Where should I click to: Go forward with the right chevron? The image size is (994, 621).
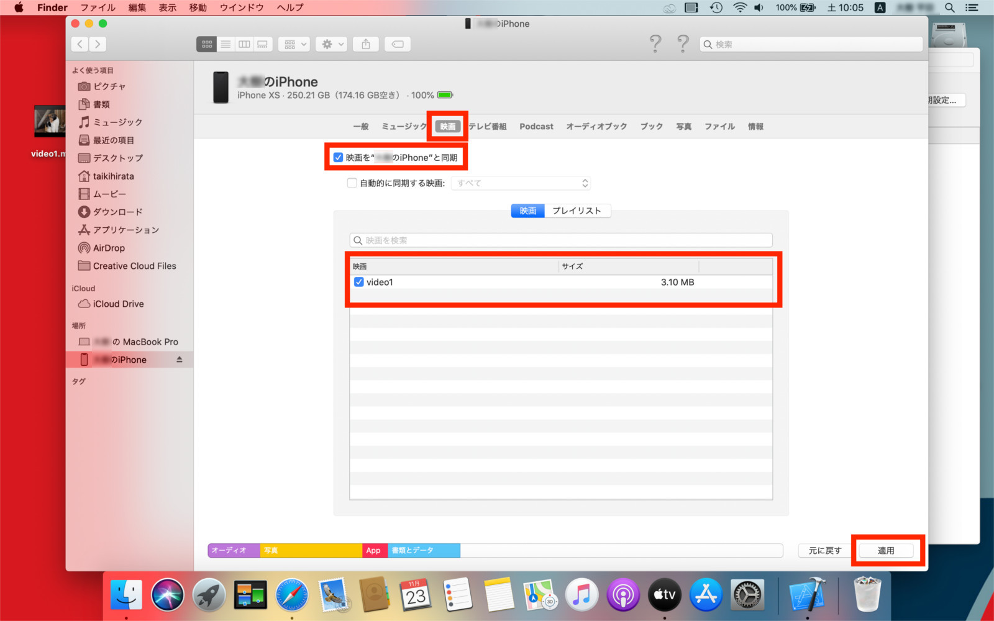pos(98,44)
